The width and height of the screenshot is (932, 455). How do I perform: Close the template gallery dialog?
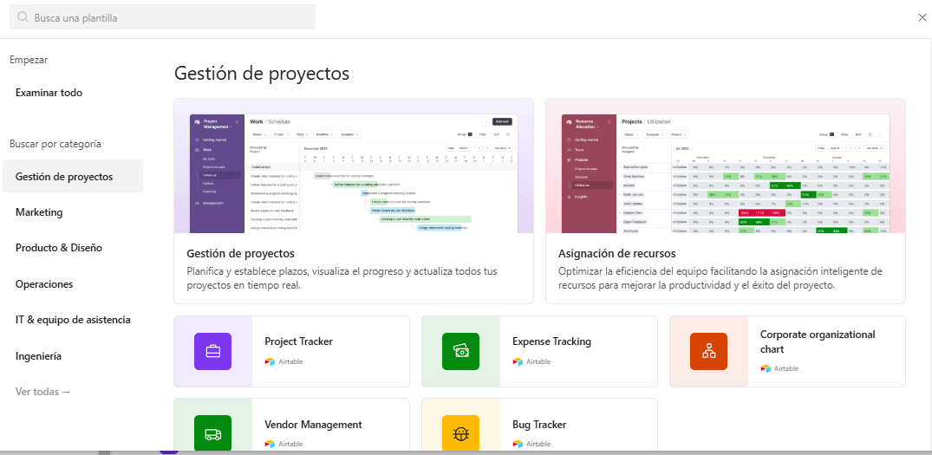[x=922, y=17]
